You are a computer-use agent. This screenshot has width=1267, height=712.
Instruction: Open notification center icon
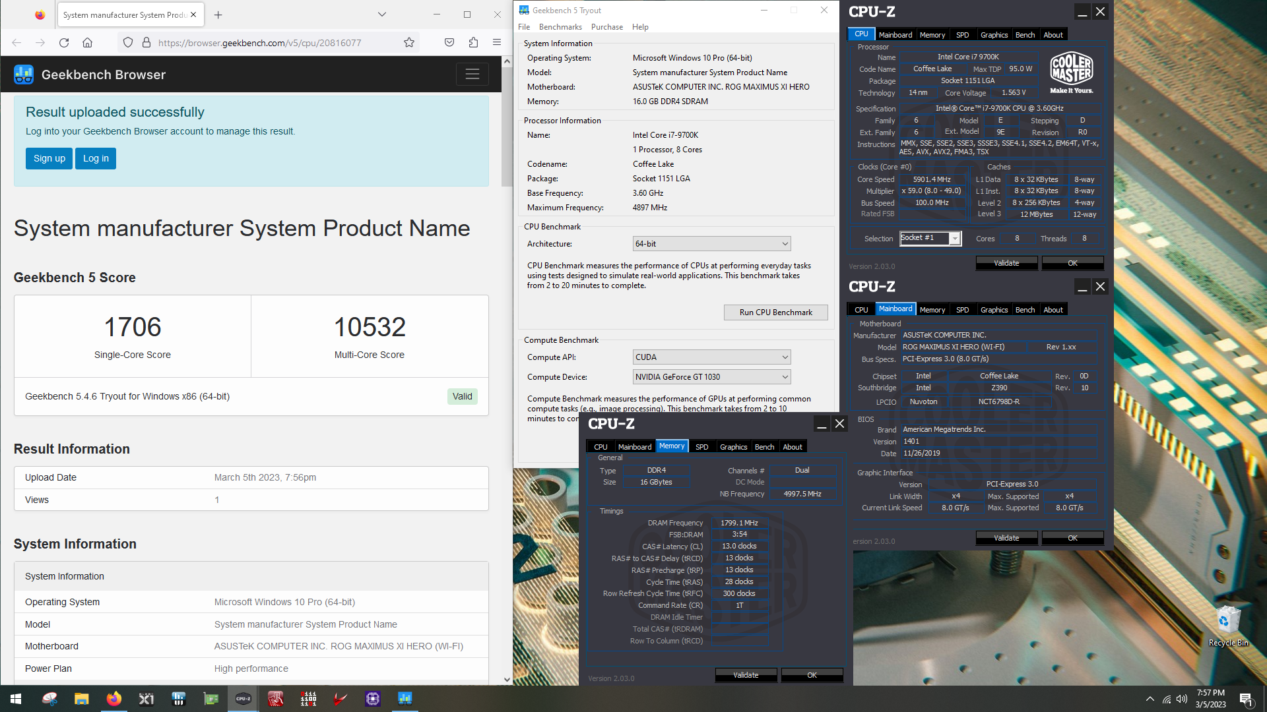point(1247,699)
